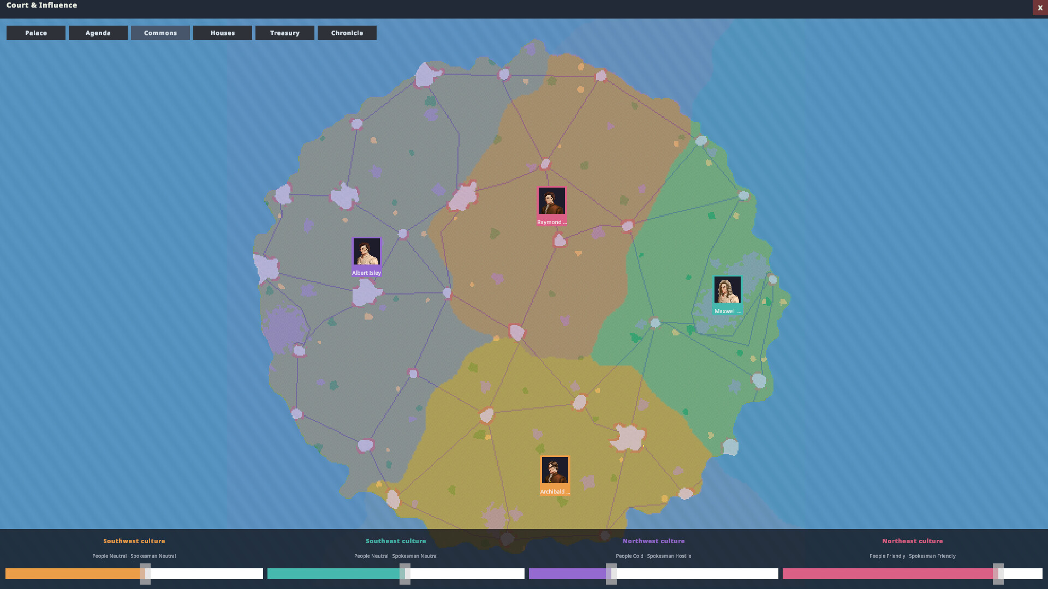
Task: Click the Albert Isley name label
Action: (366, 273)
